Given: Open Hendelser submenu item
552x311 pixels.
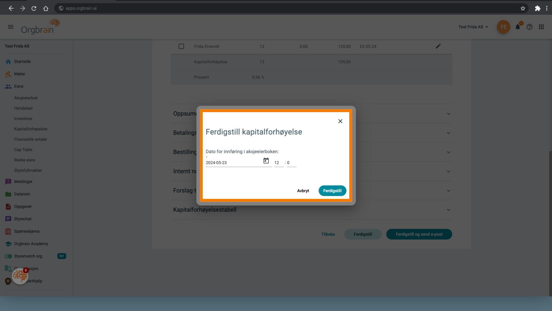Looking at the screenshot, I should [23, 108].
